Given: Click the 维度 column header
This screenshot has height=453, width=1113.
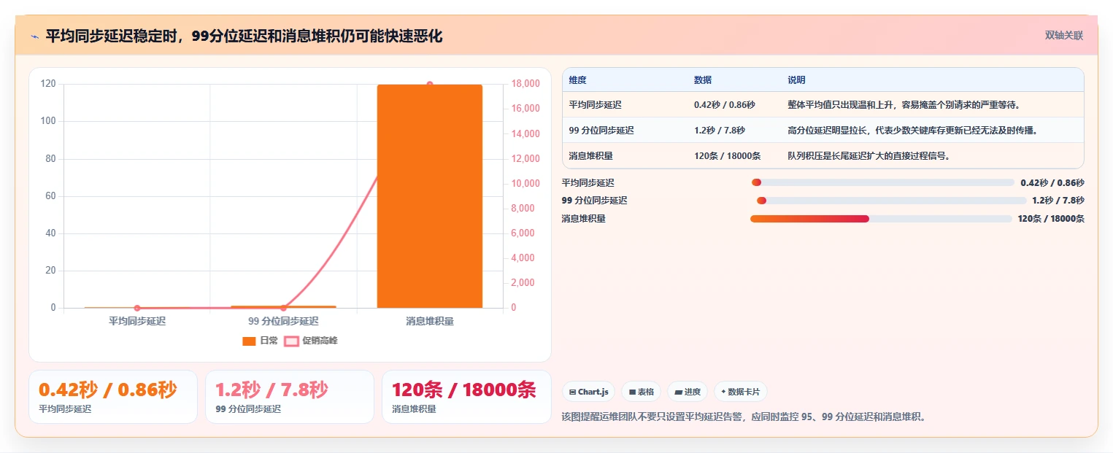Looking at the screenshot, I should 578,80.
